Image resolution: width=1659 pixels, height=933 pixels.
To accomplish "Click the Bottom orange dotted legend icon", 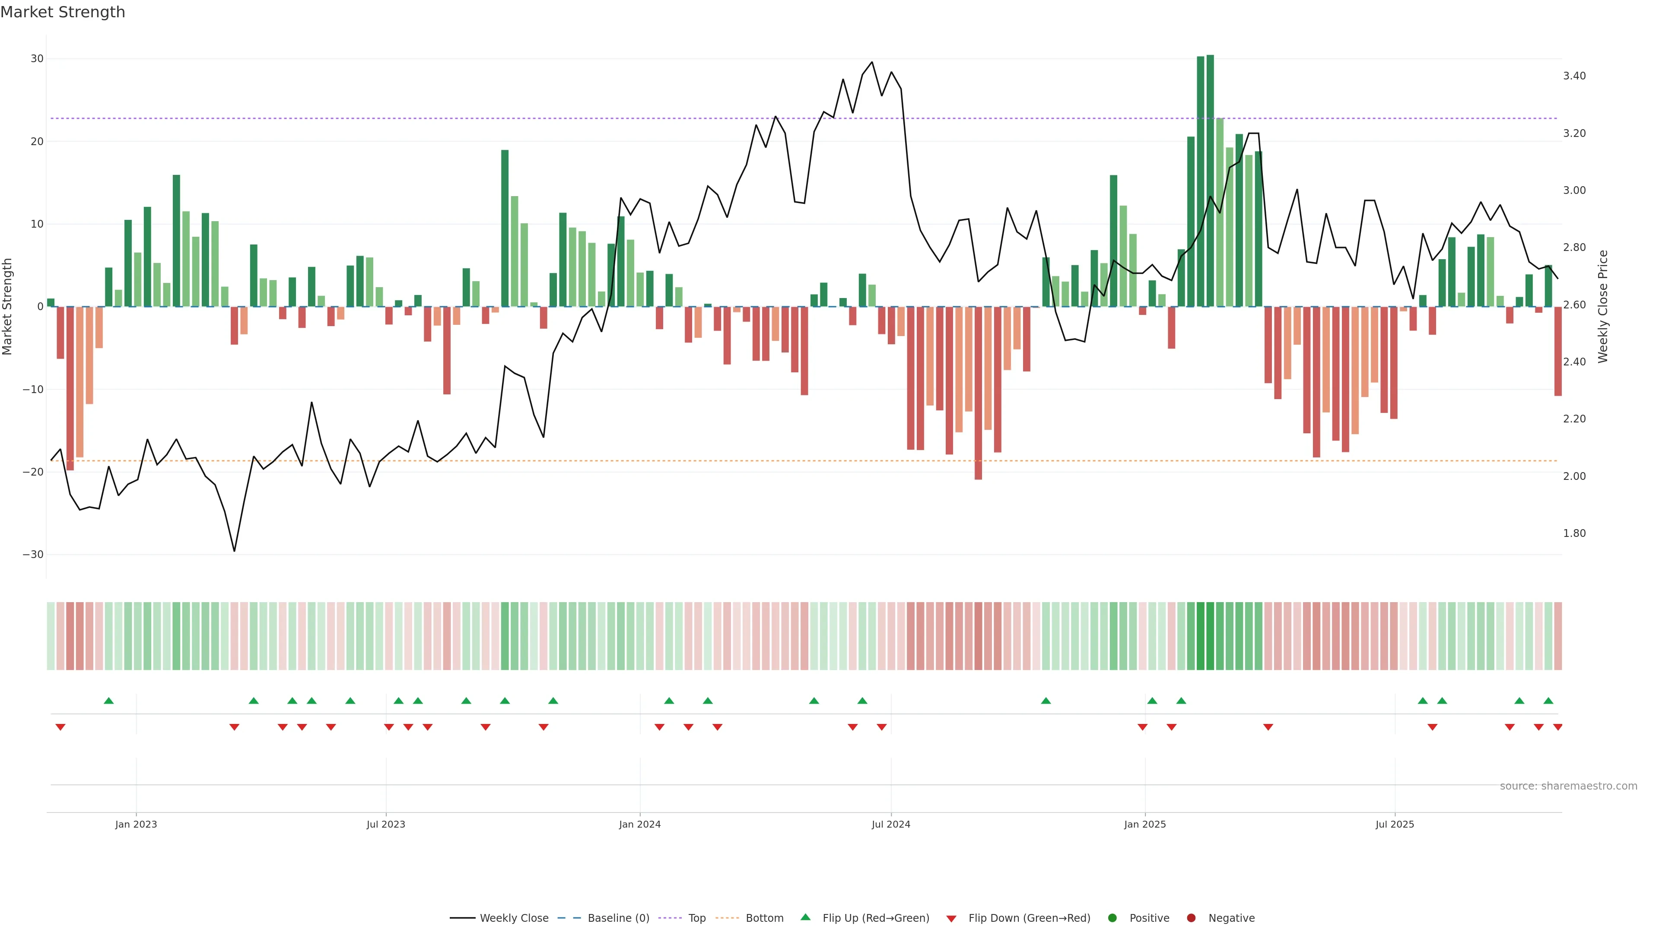I will [727, 918].
